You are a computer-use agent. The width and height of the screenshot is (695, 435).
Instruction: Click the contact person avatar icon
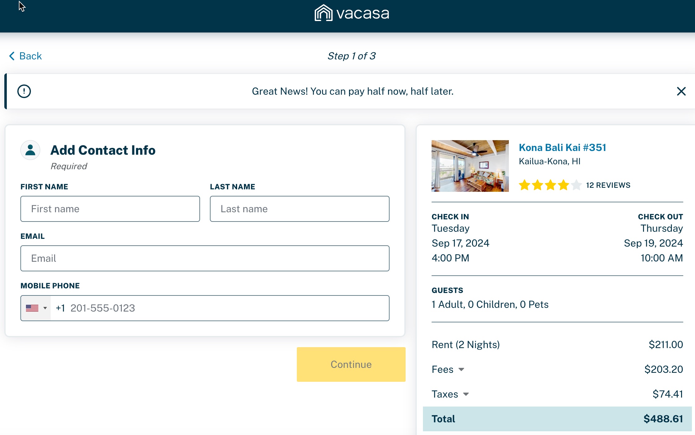30,150
